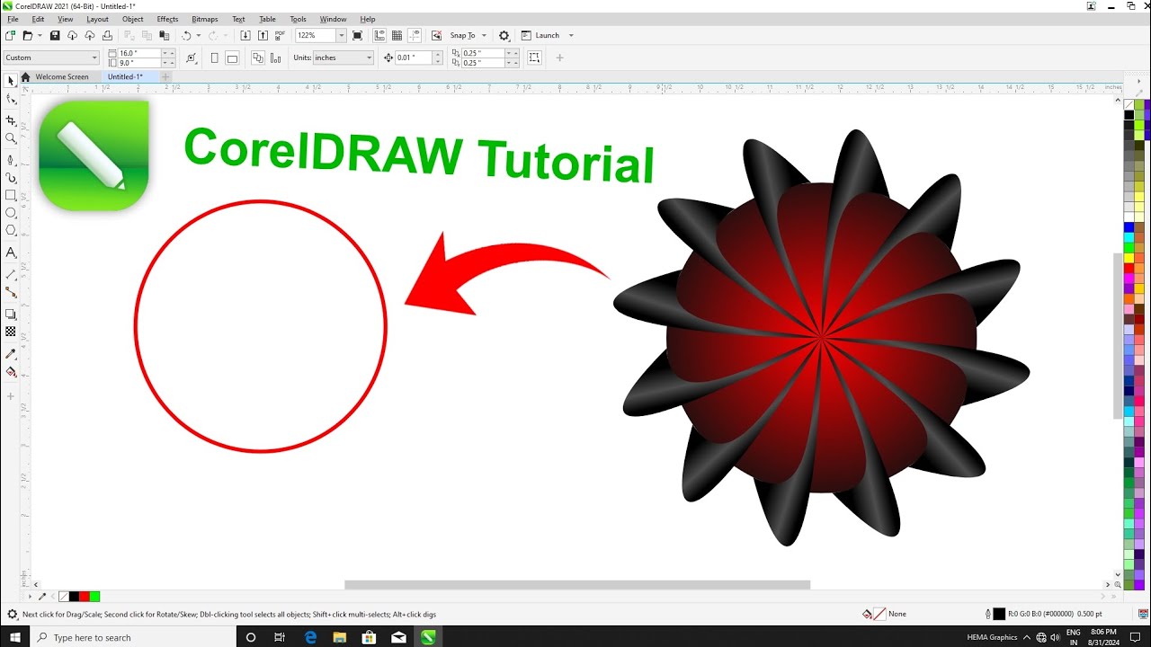Viewport: 1151px width, 647px height.
Task: Switch page to portrait orientation
Action: pyautogui.click(x=214, y=58)
